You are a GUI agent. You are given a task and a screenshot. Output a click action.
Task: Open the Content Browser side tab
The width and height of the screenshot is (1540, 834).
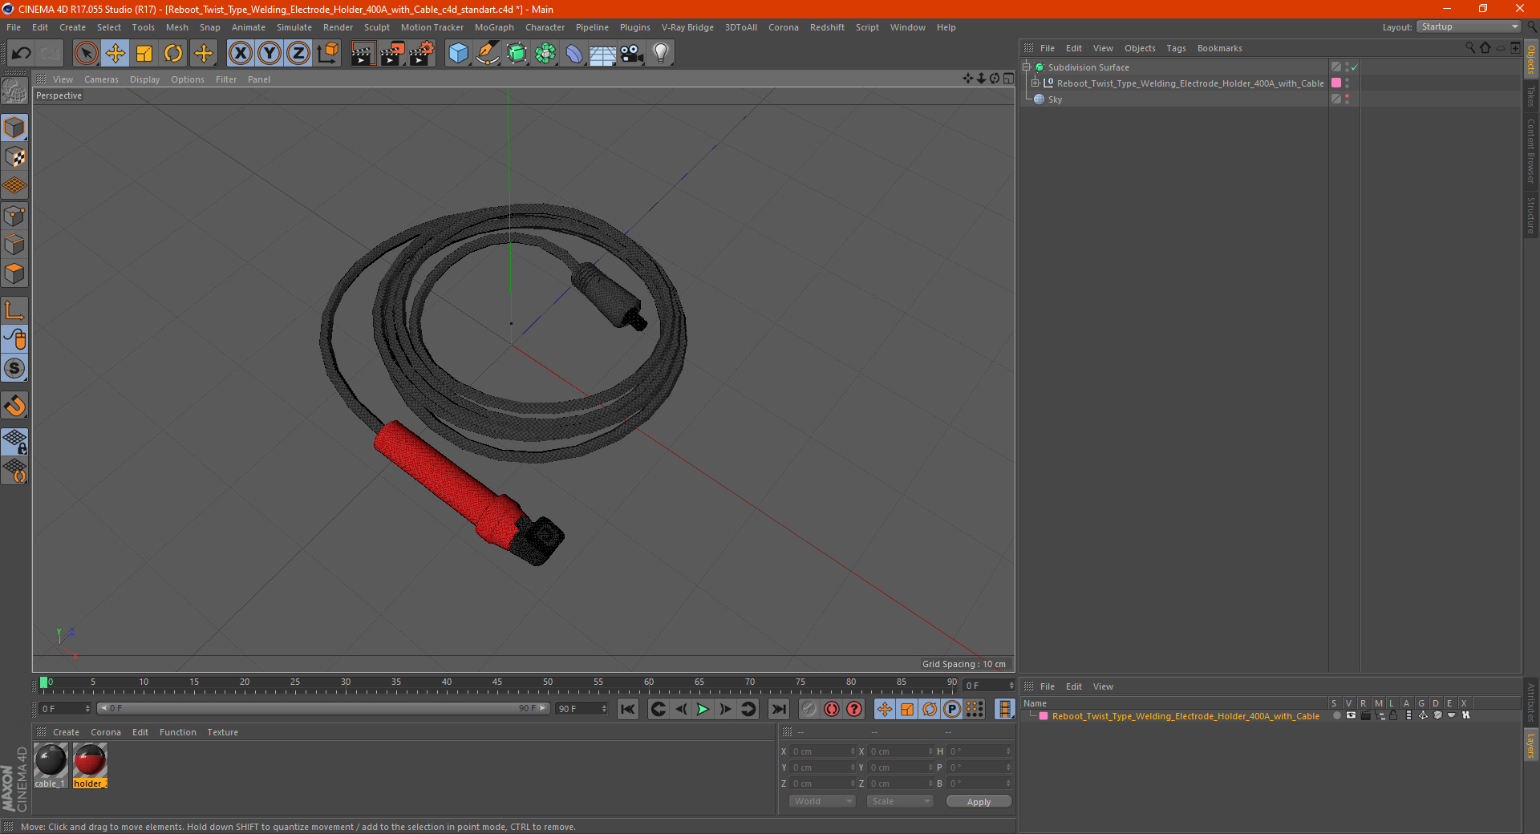1531,151
